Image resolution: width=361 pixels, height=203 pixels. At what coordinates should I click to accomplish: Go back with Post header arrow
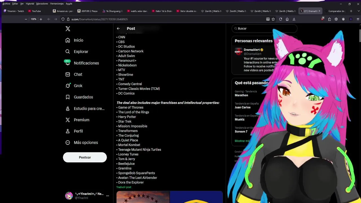click(x=118, y=28)
